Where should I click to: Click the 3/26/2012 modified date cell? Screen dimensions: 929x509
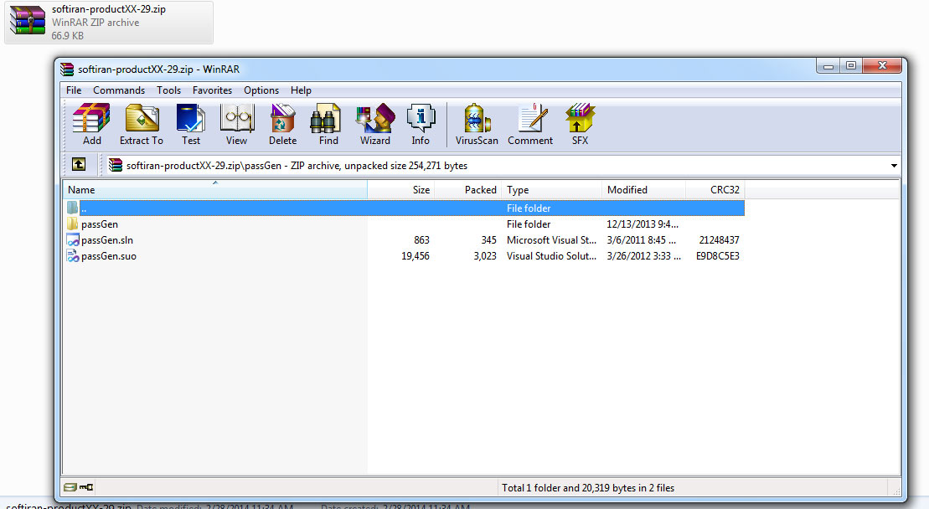click(644, 256)
